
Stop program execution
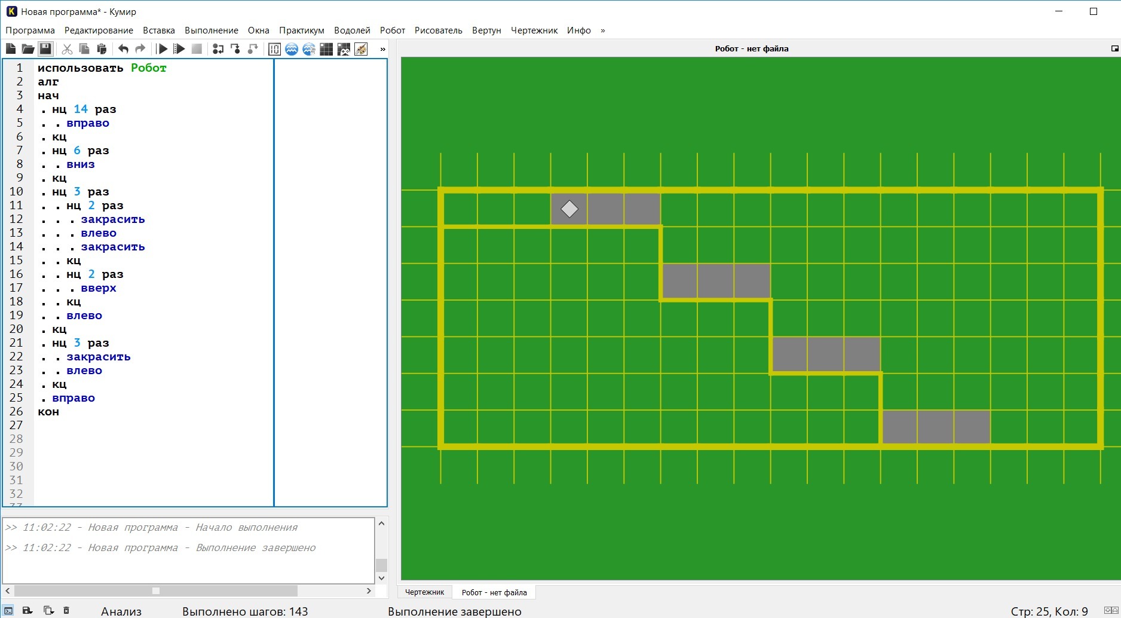point(197,49)
